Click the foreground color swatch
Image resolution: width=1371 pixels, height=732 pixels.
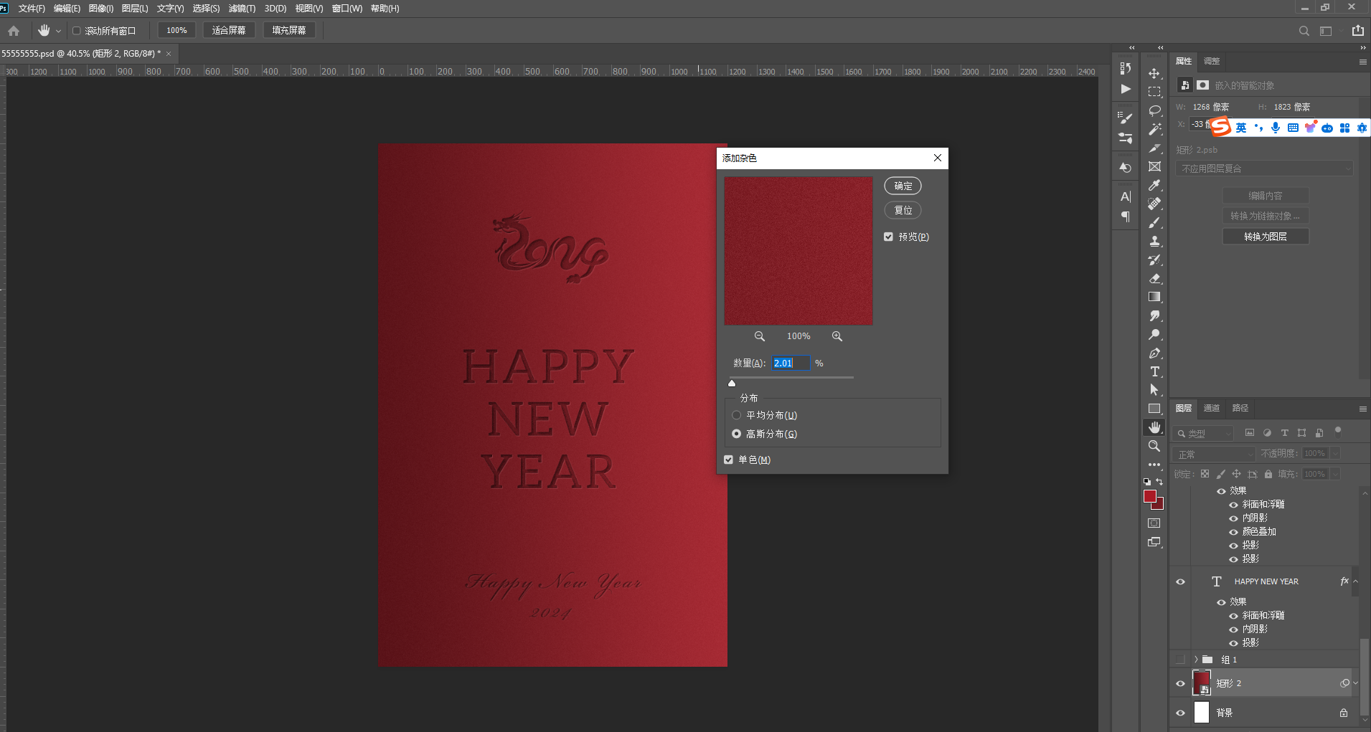click(x=1149, y=496)
